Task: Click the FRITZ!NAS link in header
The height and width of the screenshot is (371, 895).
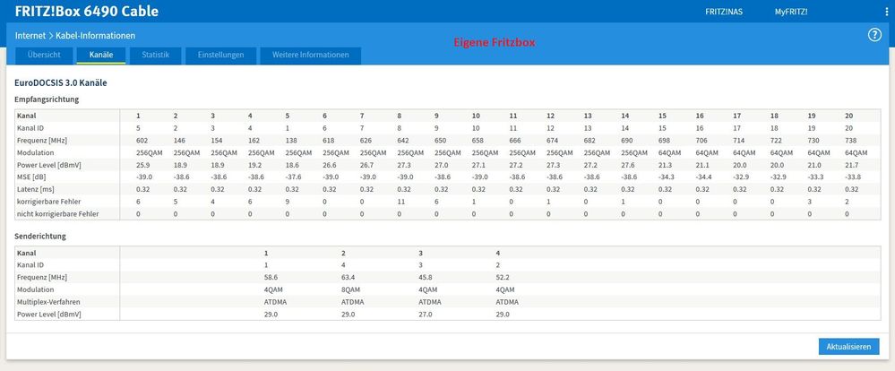Action: click(724, 12)
